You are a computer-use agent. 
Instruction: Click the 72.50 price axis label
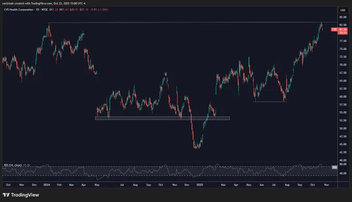point(343,57)
